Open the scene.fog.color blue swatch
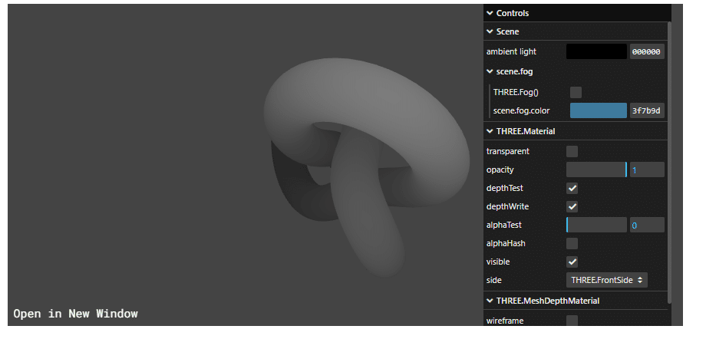The image size is (706, 339). click(x=599, y=110)
